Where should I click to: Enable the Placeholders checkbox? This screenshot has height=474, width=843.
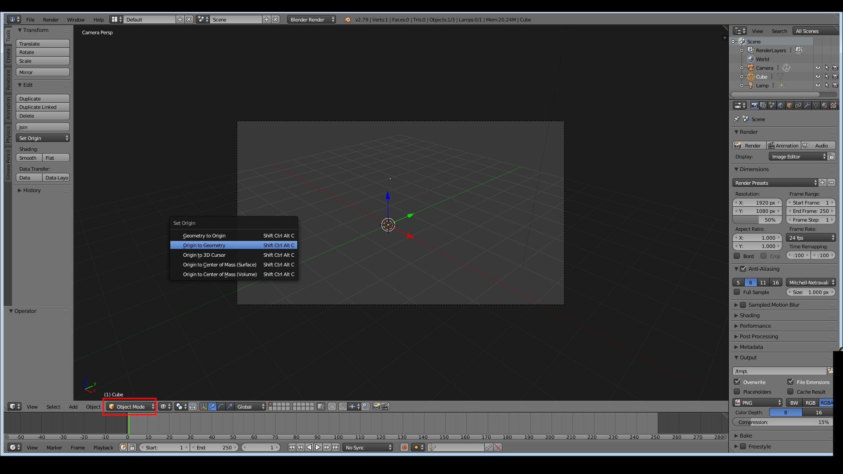(737, 391)
